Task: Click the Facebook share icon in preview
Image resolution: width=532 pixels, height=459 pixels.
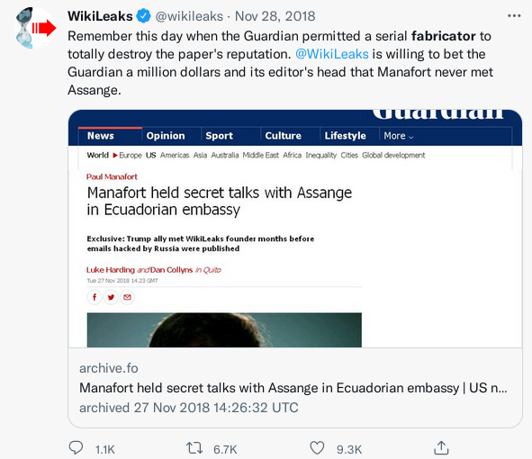Action: pos(95,297)
